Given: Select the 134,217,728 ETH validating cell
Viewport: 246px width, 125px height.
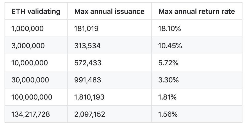Looking at the screenshot, I should click(31, 114).
